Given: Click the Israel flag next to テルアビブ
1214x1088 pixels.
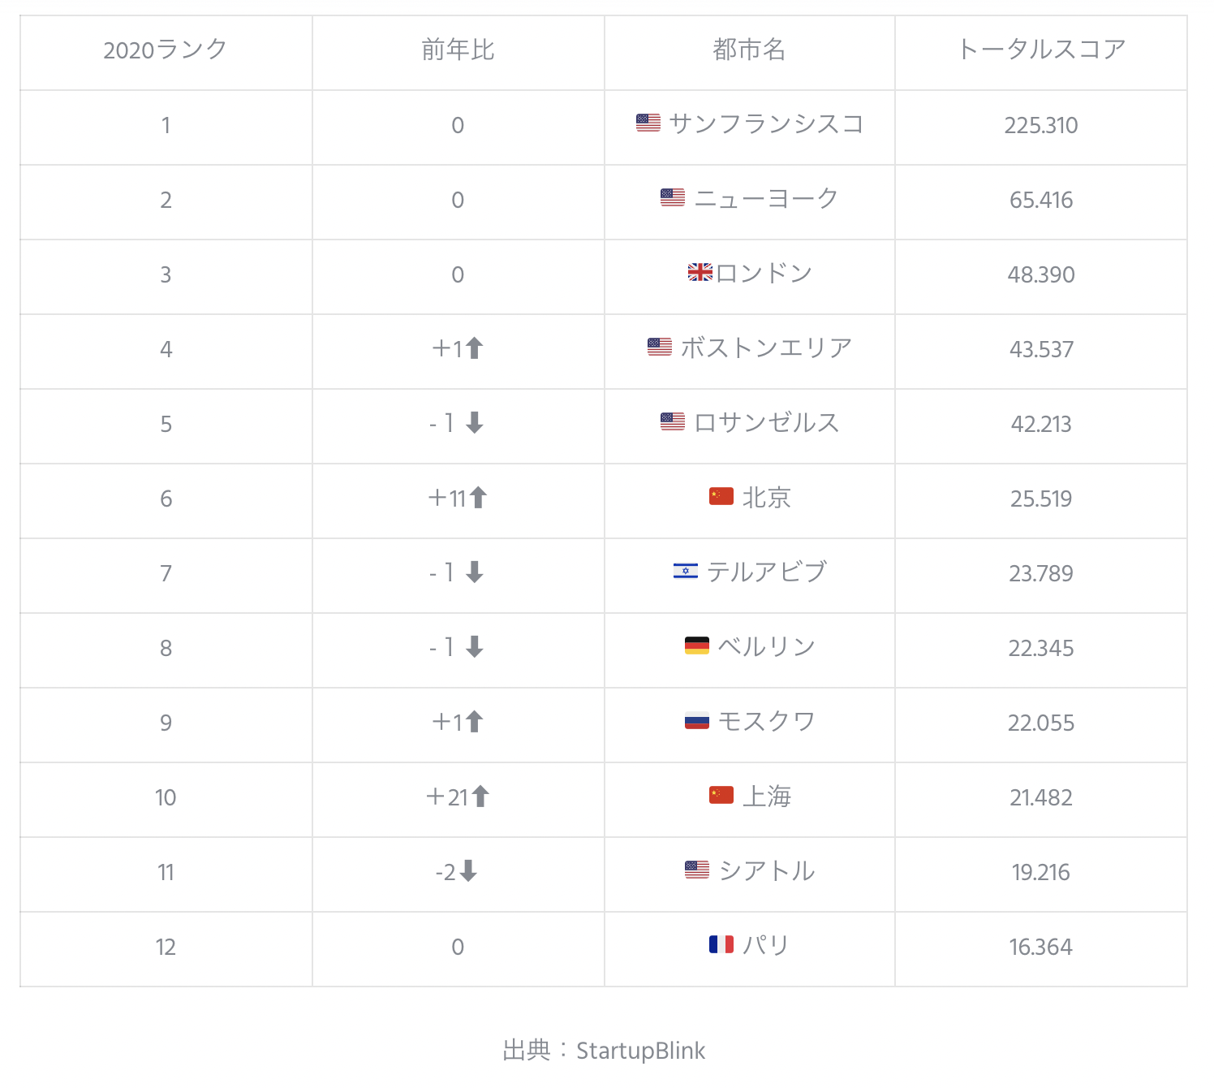Looking at the screenshot, I should click(686, 571).
